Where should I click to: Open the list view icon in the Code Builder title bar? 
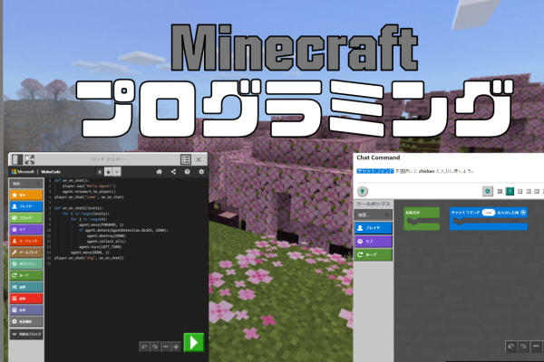coord(186,159)
